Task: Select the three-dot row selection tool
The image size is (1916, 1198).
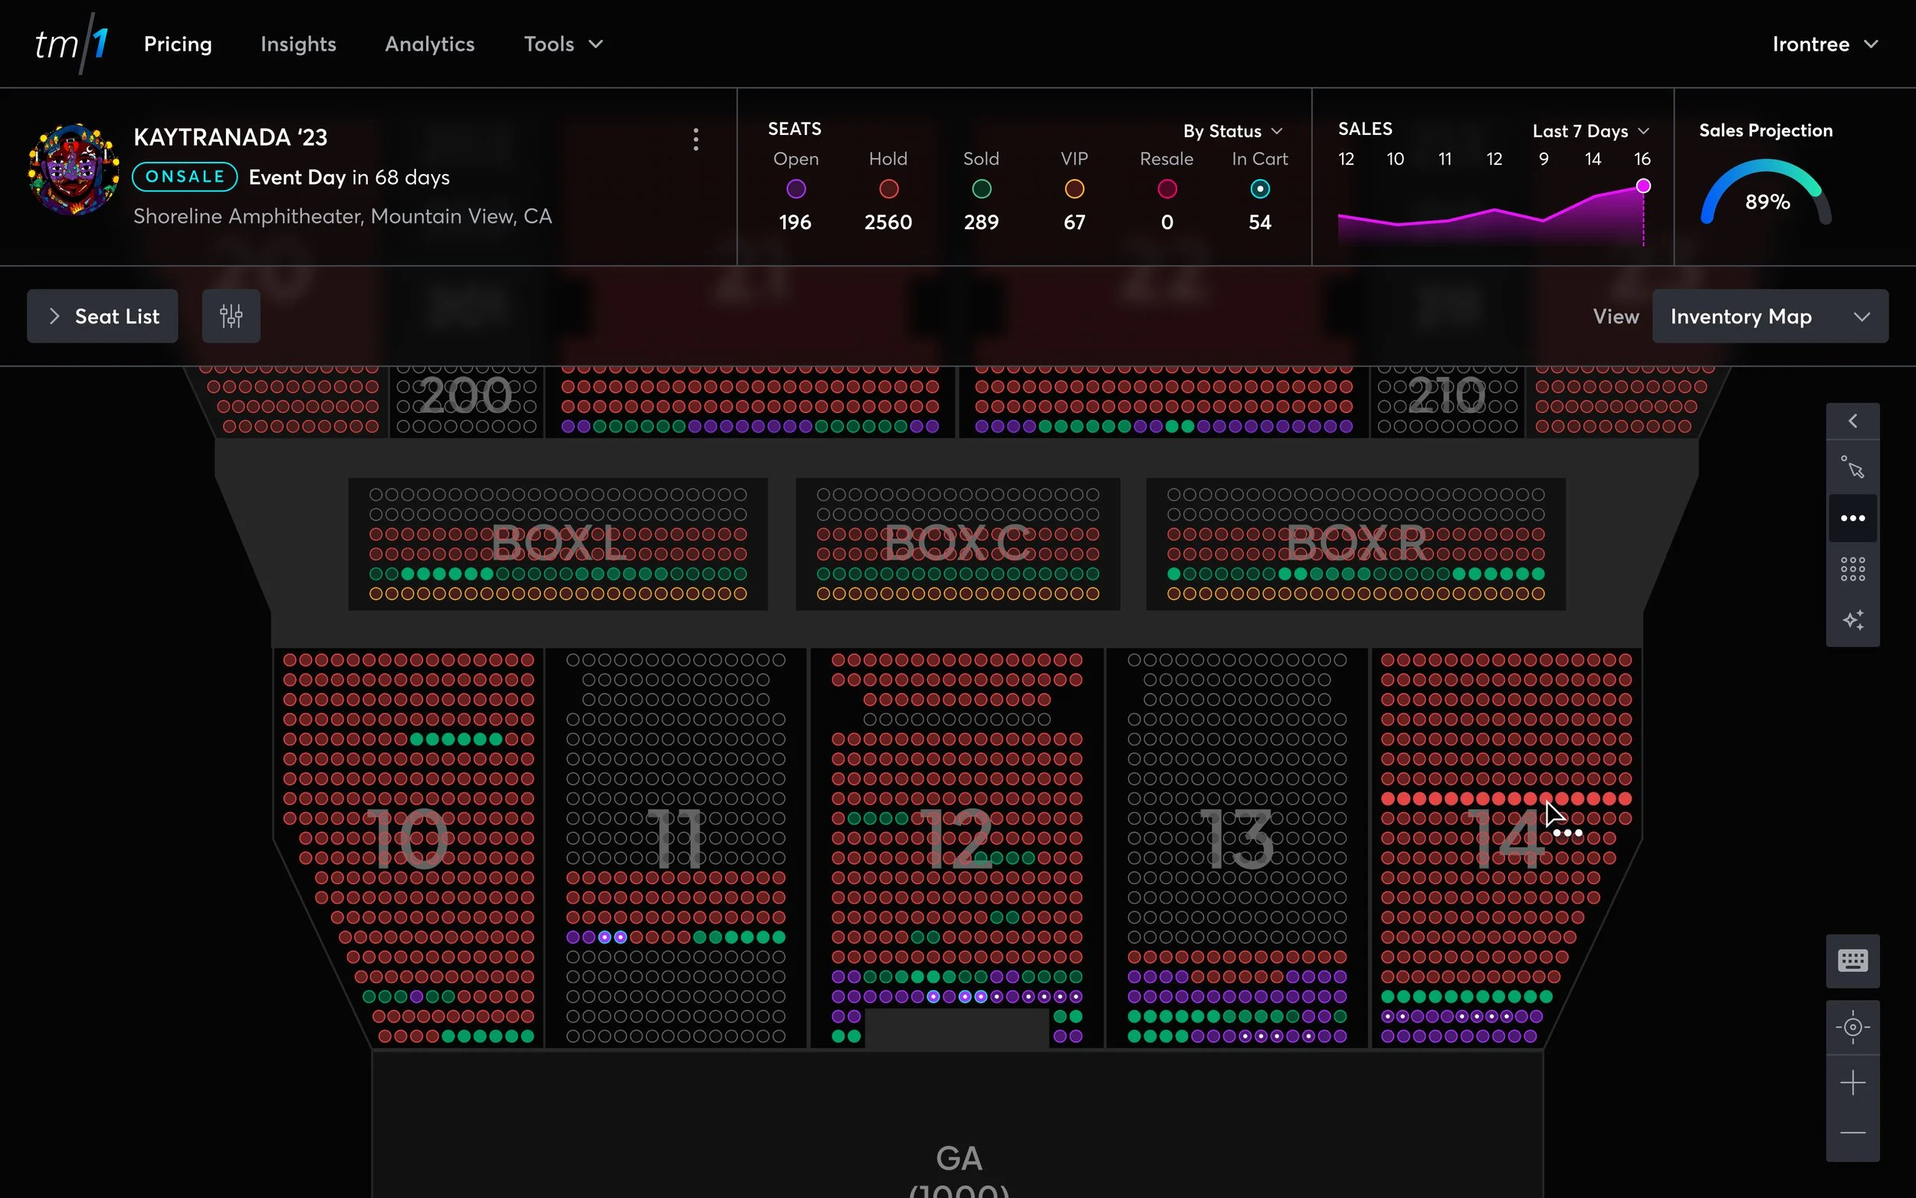Action: coord(1852,518)
